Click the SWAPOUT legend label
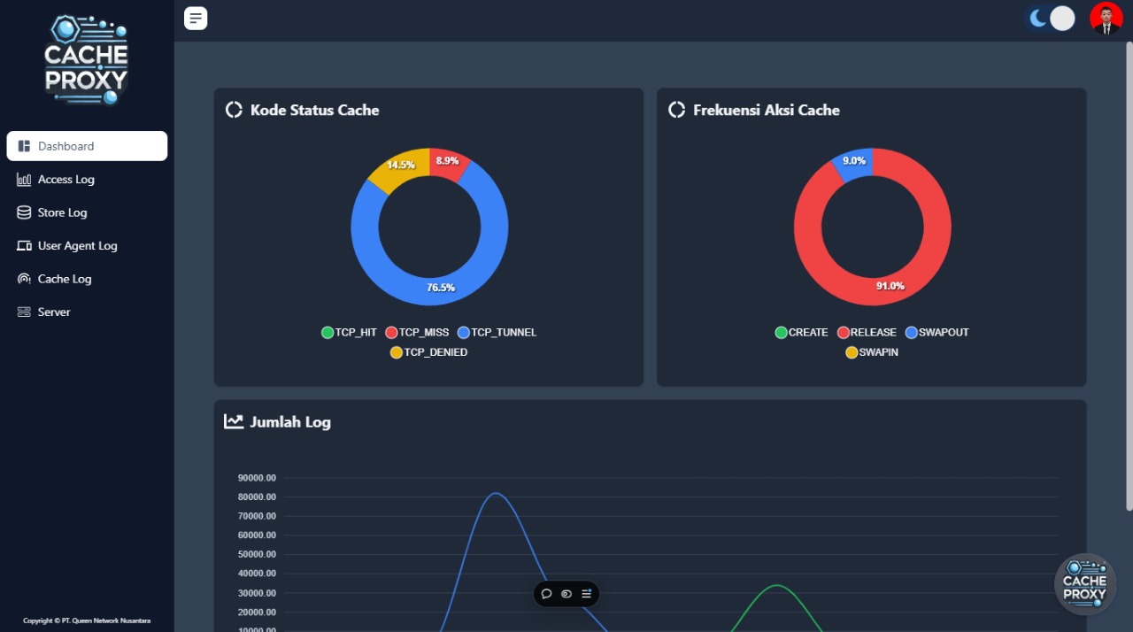This screenshot has width=1133, height=632. [944, 333]
